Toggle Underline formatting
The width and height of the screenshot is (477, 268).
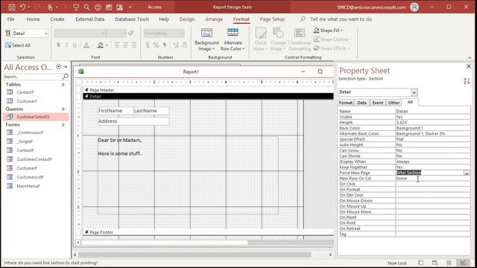(75, 45)
